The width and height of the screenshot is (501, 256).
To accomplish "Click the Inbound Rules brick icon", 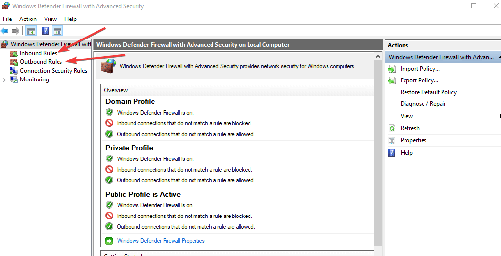I will [14, 53].
